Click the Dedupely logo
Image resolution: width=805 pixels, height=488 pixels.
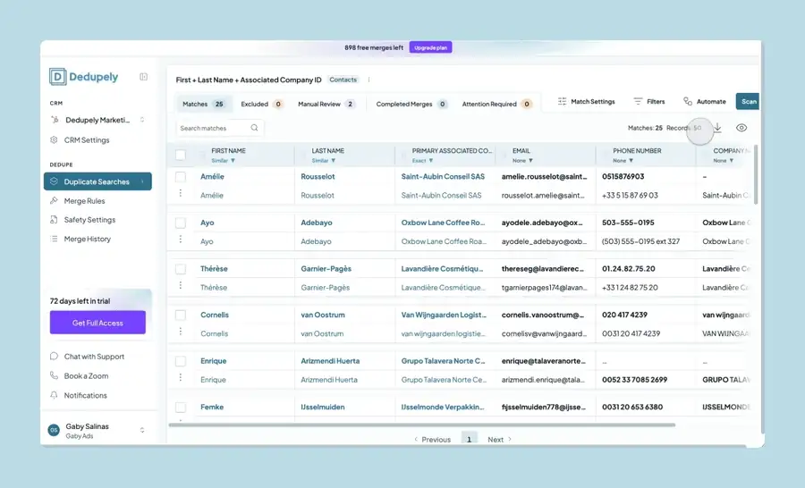point(84,77)
